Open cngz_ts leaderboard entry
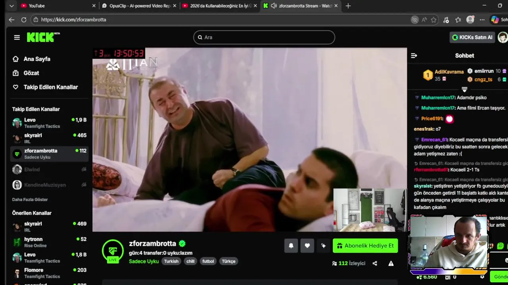Viewport: 508px width, 285px height. [x=483, y=80]
